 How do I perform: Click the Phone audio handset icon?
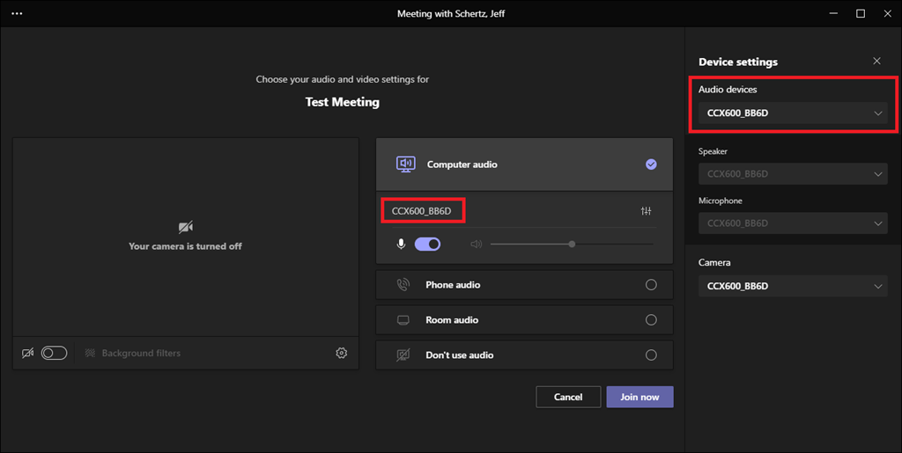403,285
